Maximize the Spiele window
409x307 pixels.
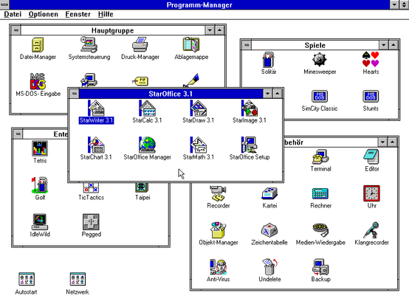393,45
